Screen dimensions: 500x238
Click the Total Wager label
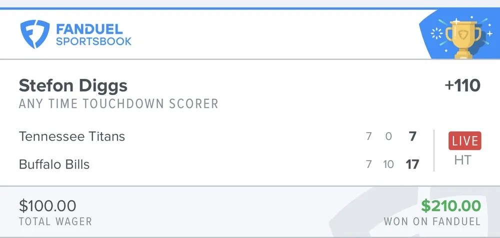coord(55,221)
